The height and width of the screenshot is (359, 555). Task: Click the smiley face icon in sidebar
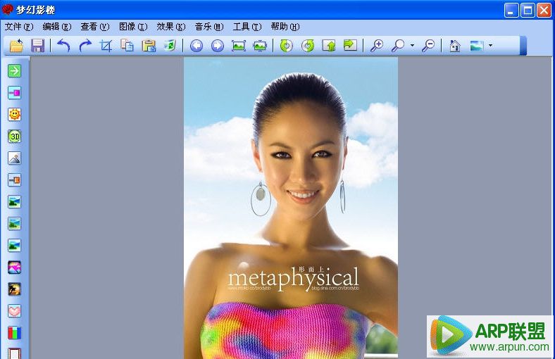tap(14, 114)
